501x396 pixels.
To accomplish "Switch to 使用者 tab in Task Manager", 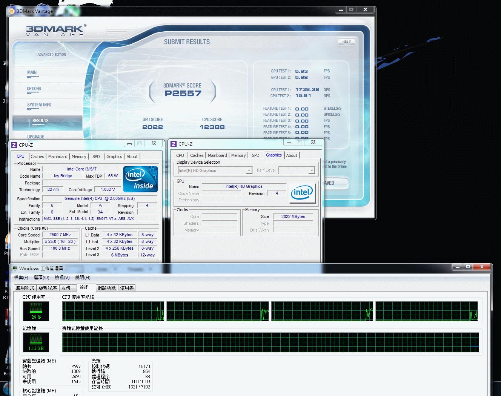I will pos(127,288).
